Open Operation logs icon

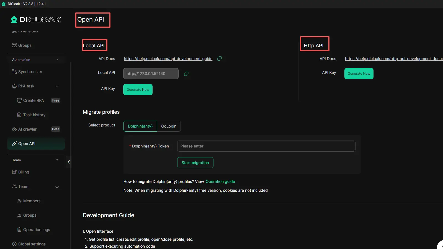click(x=19, y=230)
